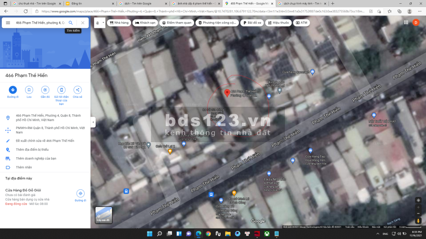
Task: Click the bus stop icon on Phạm Thế Hiển road
Action: pos(211,195)
